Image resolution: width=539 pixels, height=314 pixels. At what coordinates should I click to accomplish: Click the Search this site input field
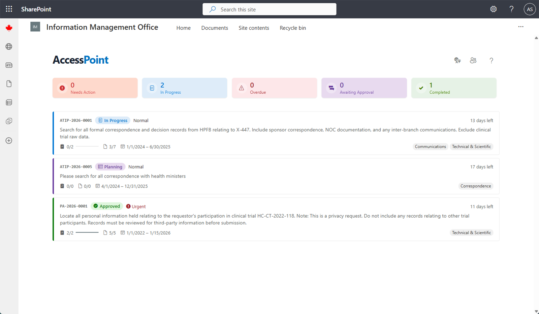point(269,9)
